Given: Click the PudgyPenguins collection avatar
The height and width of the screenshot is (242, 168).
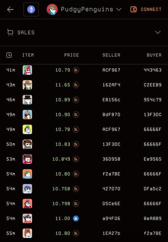Looking at the screenshot, I should click(52, 9).
